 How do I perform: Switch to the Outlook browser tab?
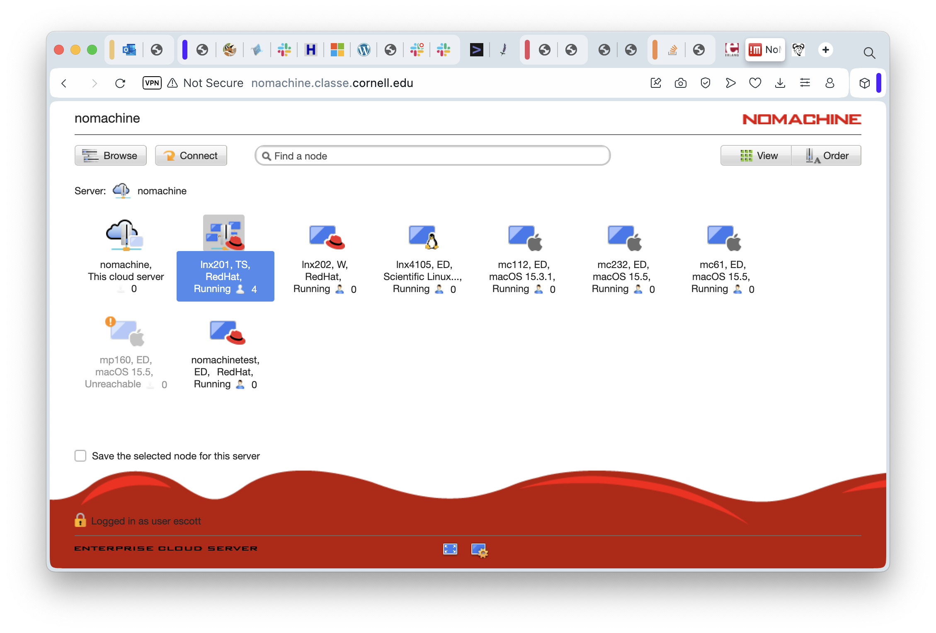pyautogui.click(x=129, y=50)
